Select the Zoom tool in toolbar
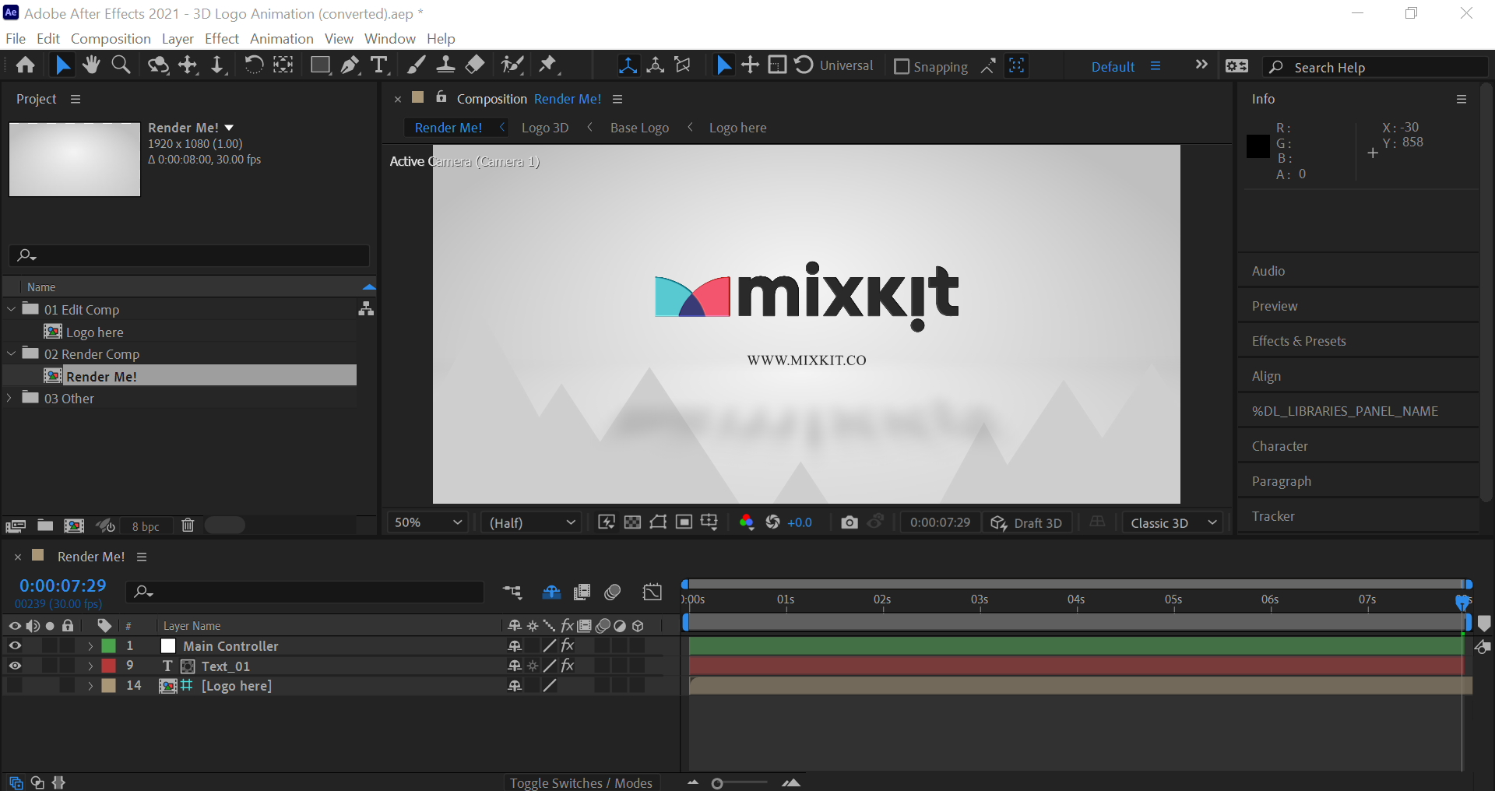The height and width of the screenshot is (791, 1495). pyautogui.click(x=121, y=65)
